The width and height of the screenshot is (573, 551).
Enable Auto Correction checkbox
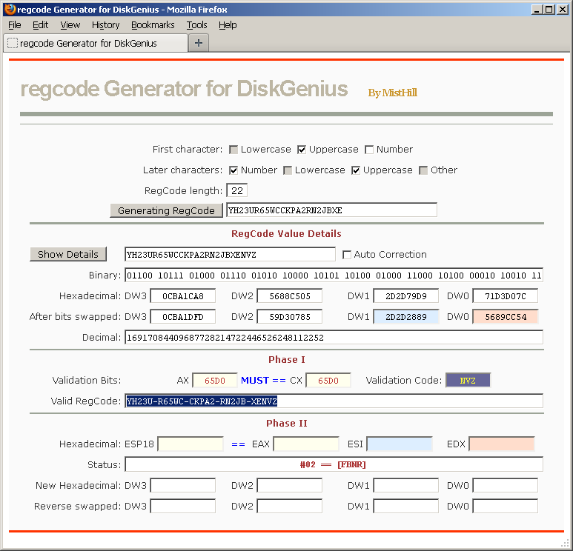pyautogui.click(x=347, y=255)
